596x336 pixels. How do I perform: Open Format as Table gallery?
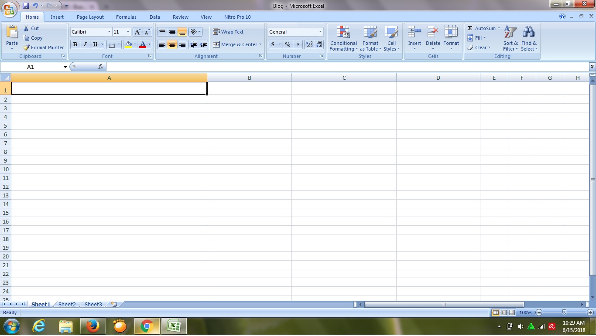pos(370,38)
